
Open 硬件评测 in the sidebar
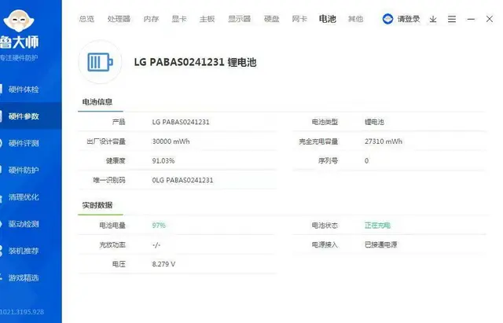[24, 143]
